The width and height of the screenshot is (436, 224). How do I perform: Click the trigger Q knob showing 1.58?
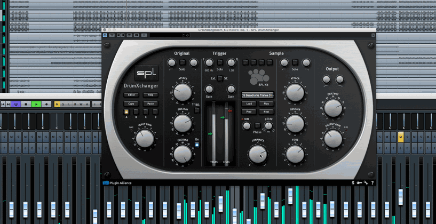(231, 63)
